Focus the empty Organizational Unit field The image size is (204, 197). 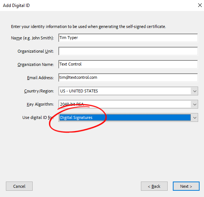tap(128, 51)
